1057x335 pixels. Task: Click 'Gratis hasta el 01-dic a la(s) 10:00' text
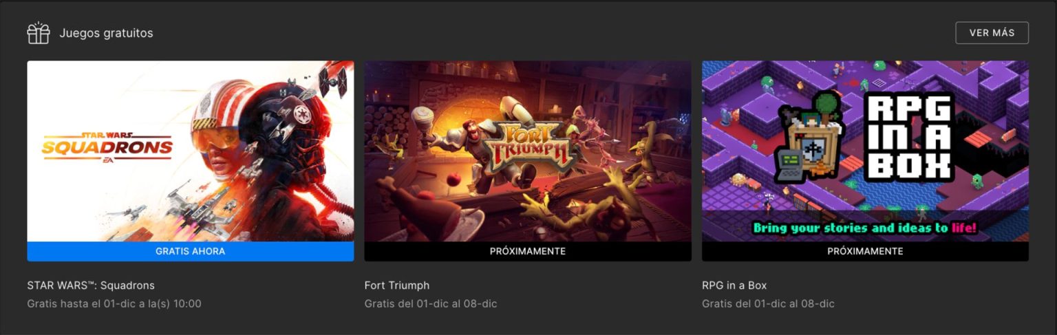[x=114, y=303]
